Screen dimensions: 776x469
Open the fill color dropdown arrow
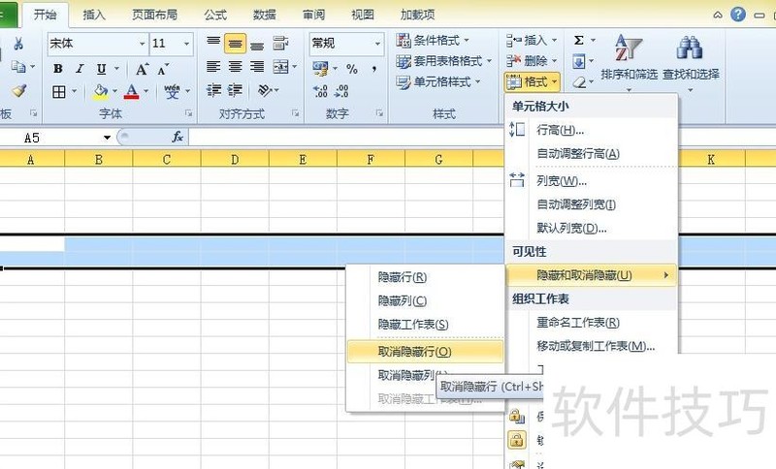(114, 91)
